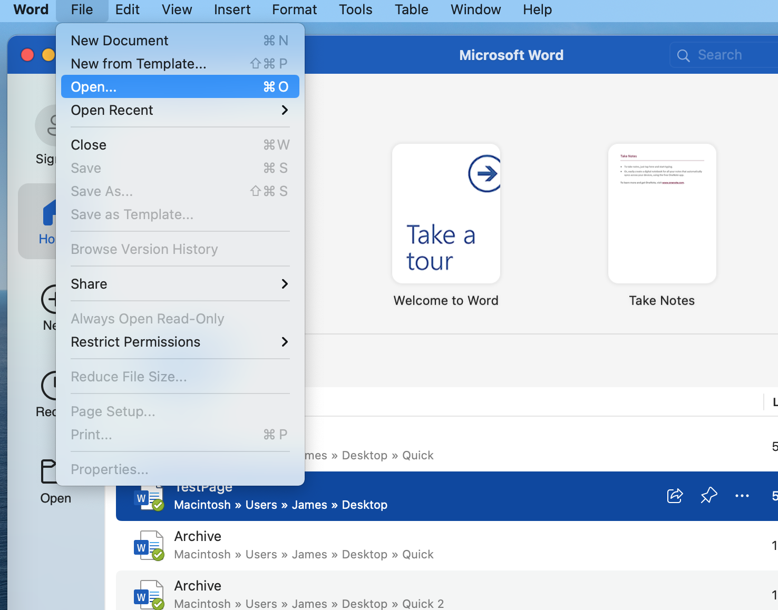Open the Table menu
This screenshot has height=610, width=778.
pos(412,9)
